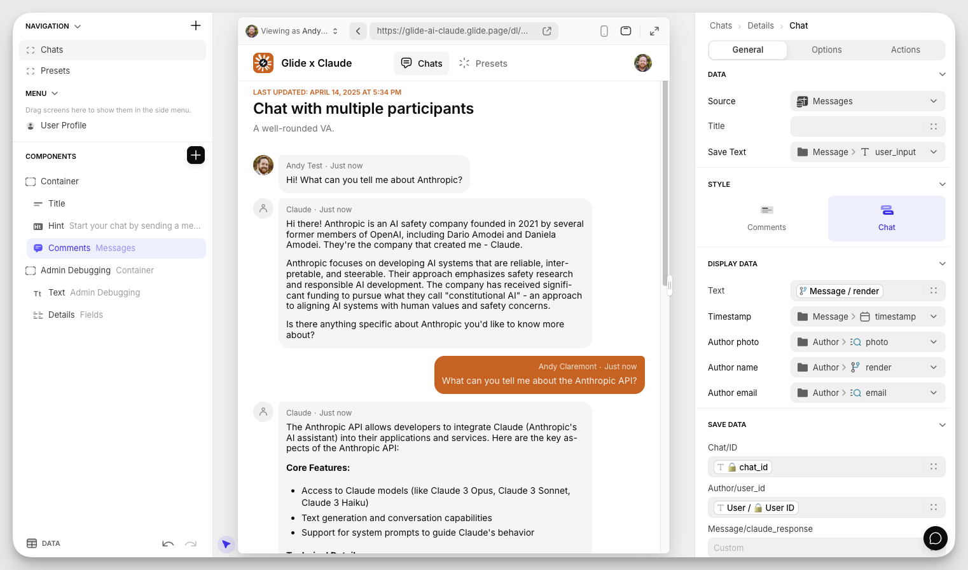968x570 pixels.
Task: Select the Comments Messages component
Action: [116, 248]
